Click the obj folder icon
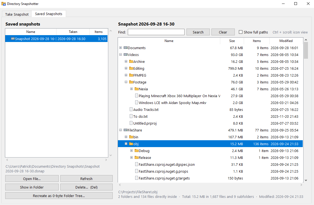Viewport: 314px width, 205px height. tap(131, 144)
